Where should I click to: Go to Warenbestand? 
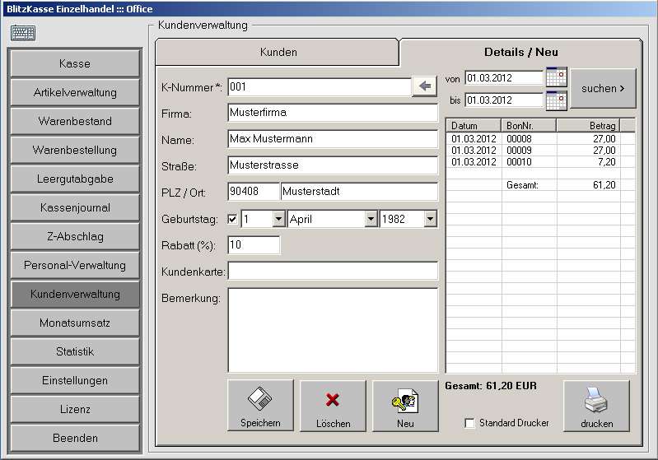click(x=75, y=121)
